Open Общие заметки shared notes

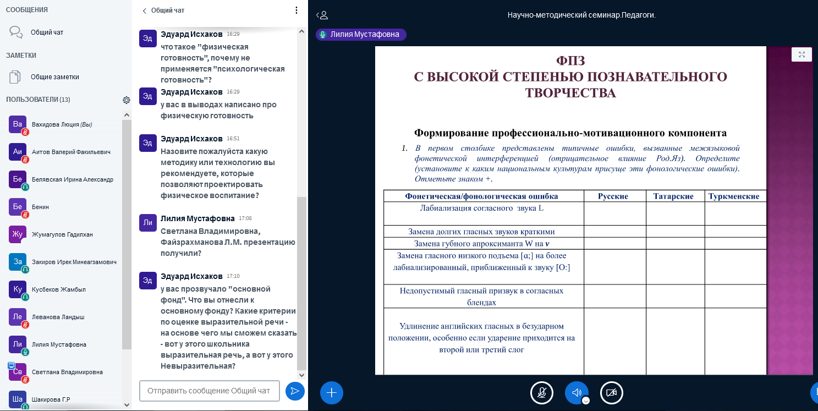click(x=54, y=77)
